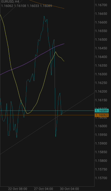Image resolution: width=111 pixels, height=191 pixels.
Task: Click the 1.16650 price scale value
Action: (102, 14)
